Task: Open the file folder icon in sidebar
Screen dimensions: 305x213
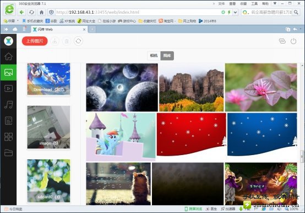Action: click(x=8, y=153)
